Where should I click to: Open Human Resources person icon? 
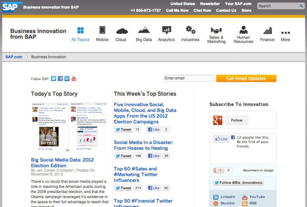click(243, 30)
